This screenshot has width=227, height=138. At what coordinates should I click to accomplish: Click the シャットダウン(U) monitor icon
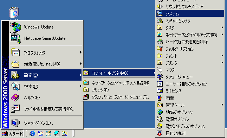pyautogui.click(x=15, y=123)
